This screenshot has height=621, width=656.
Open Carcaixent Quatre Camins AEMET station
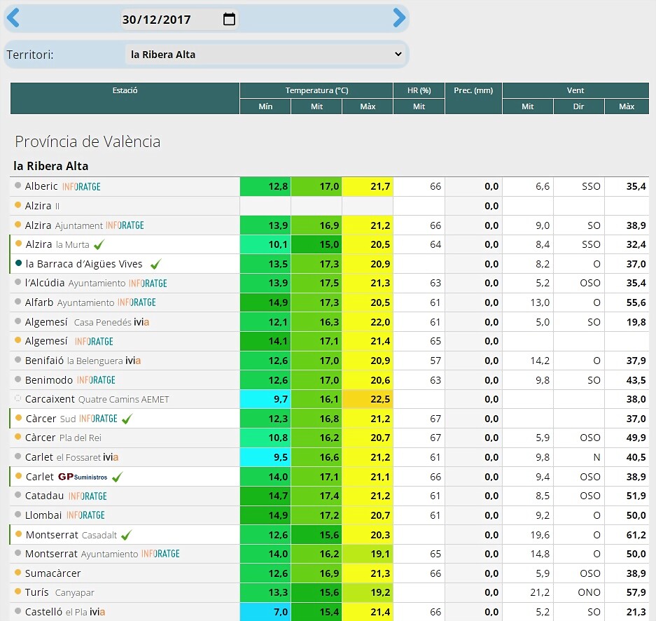(97, 399)
